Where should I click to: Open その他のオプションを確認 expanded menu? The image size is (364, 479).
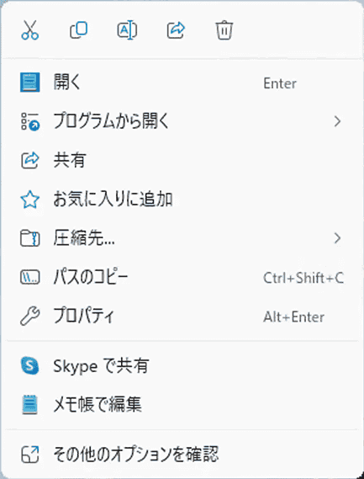click(x=182, y=455)
